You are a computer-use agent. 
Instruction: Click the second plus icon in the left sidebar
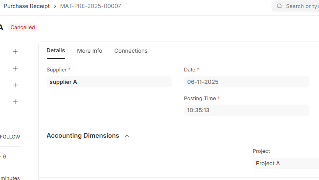tap(15, 68)
